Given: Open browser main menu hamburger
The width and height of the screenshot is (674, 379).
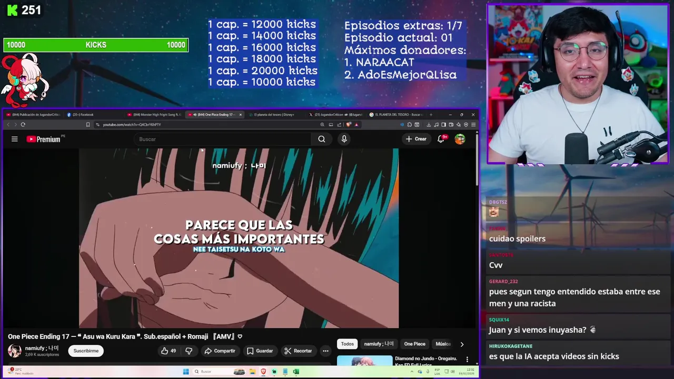Looking at the screenshot, I should (473, 125).
